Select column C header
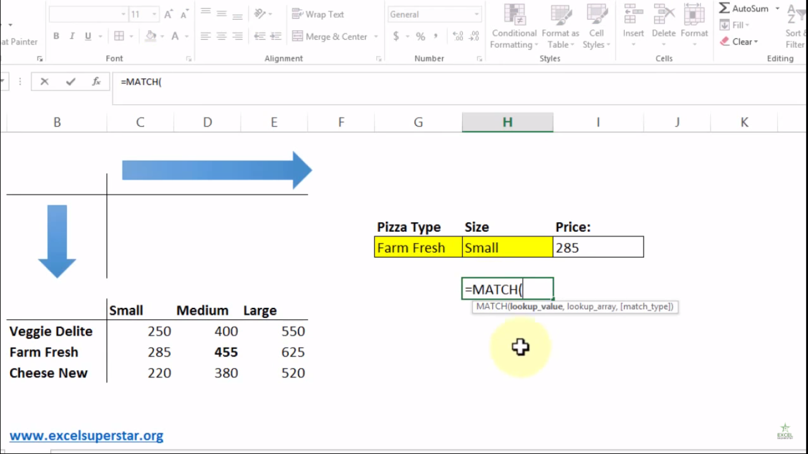 (140, 122)
